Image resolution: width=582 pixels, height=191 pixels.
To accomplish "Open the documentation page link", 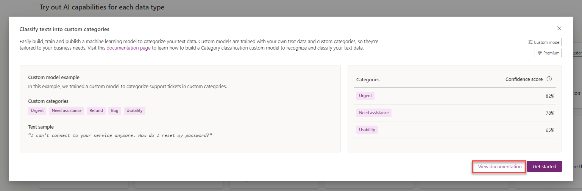I will click(x=128, y=48).
